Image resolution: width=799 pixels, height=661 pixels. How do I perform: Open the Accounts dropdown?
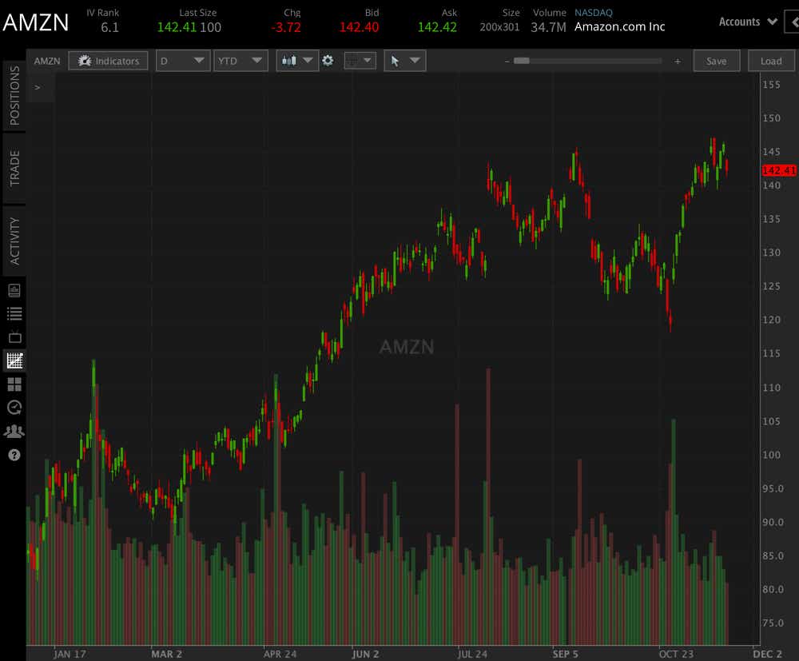[746, 22]
